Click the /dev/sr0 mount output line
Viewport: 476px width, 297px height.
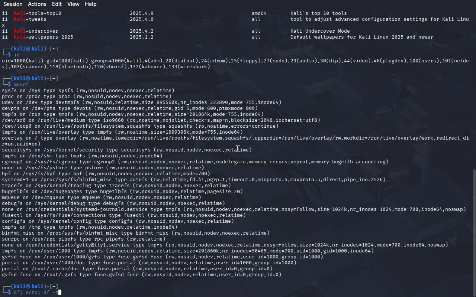(161, 120)
